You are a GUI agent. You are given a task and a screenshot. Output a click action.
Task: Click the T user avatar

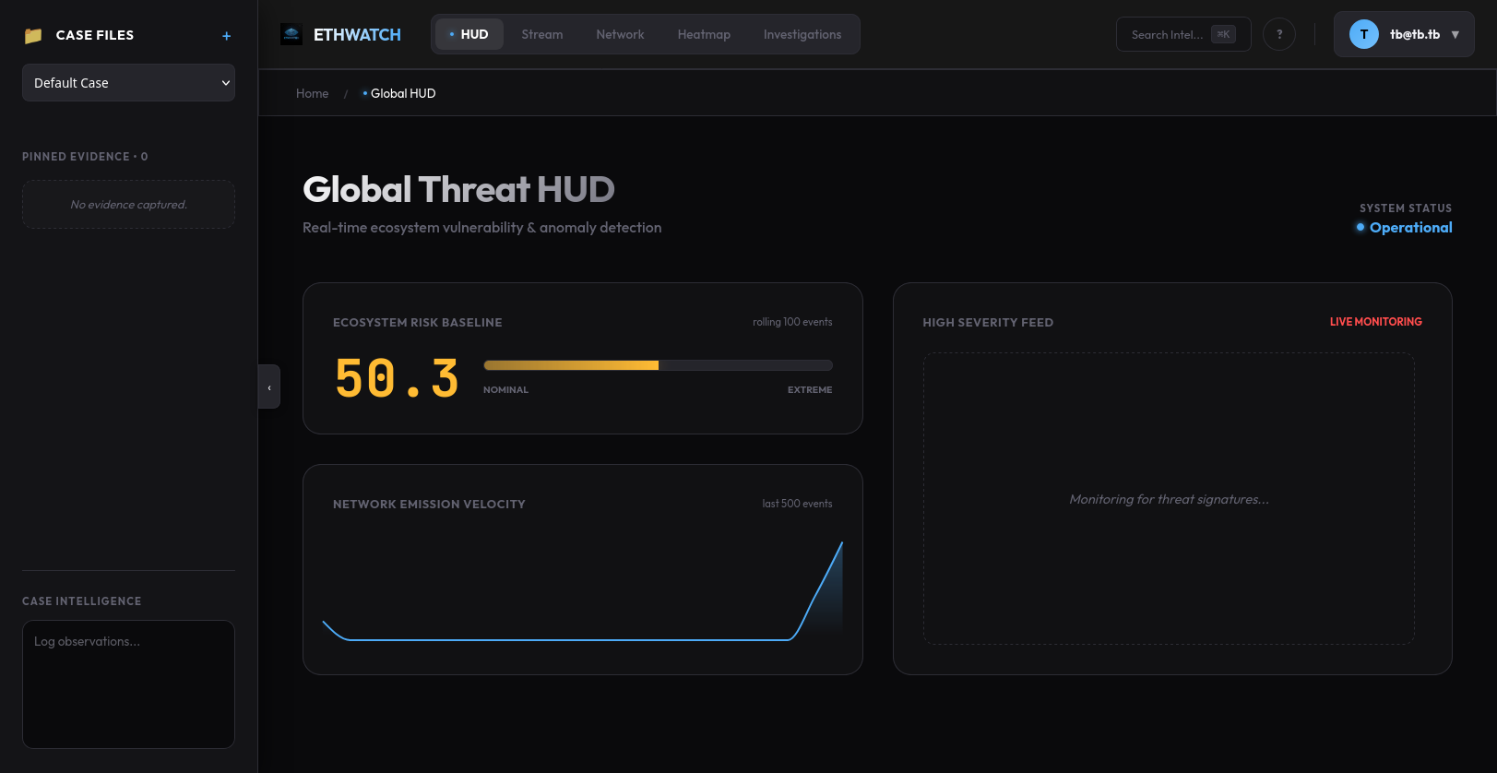click(x=1364, y=34)
